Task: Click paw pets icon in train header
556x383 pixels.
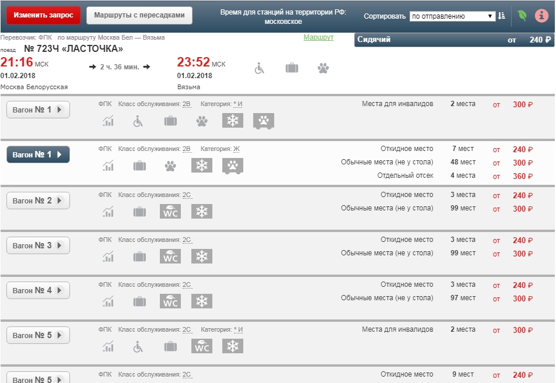Action: click(323, 68)
